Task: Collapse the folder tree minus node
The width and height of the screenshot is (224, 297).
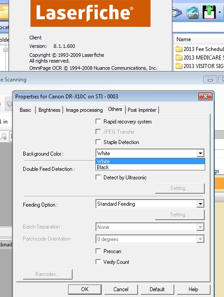Action: pyautogui.click(x=5, y=50)
